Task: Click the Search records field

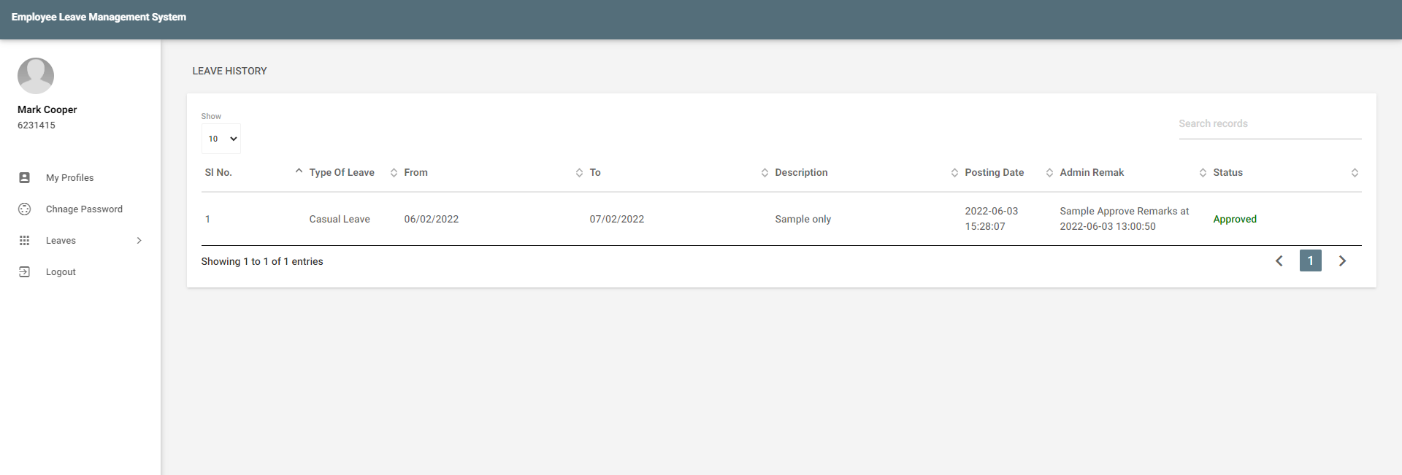Action: tap(1270, 123)
